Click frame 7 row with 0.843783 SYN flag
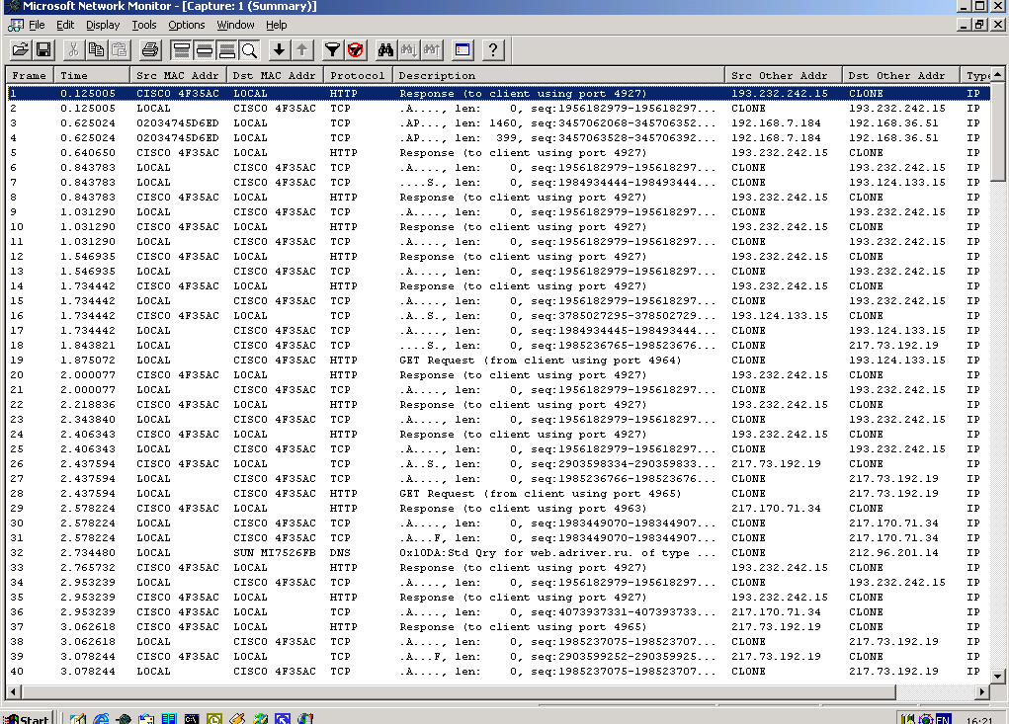This screenshot has width=1009, height=724. 498,182
